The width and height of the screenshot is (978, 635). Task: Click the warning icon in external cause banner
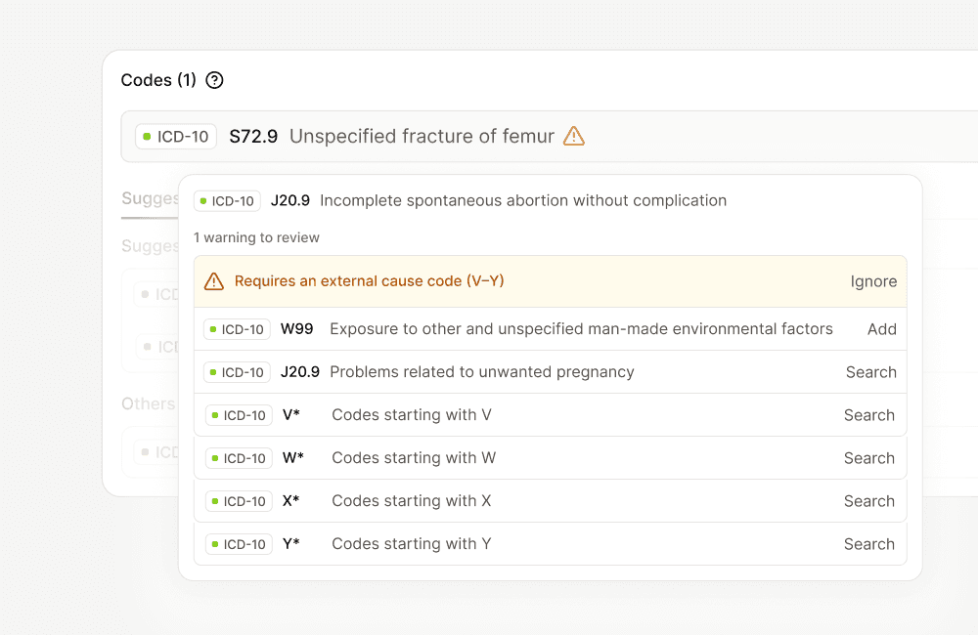click(214, 281)
